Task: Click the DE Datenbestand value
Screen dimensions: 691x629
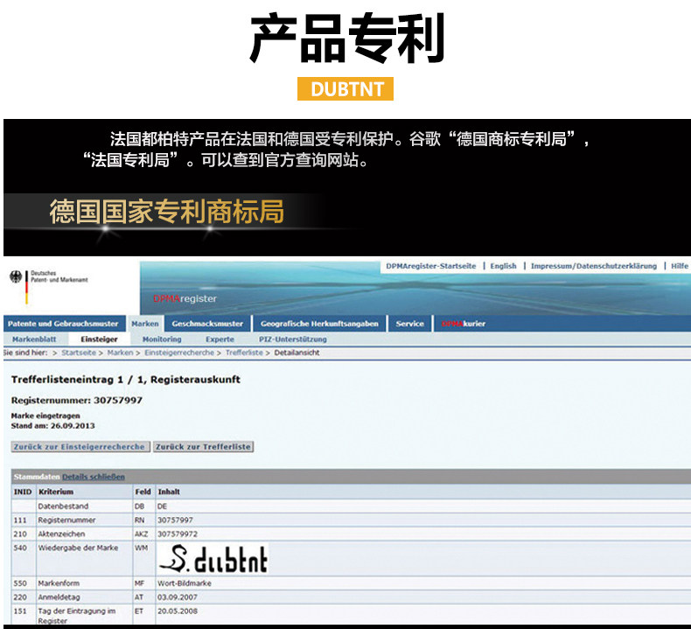Action: pos(162,506)
